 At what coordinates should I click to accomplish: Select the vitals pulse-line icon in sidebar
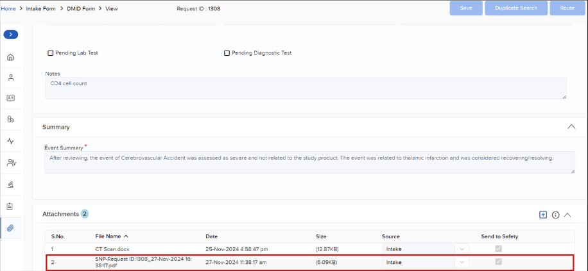pos(10,141)
